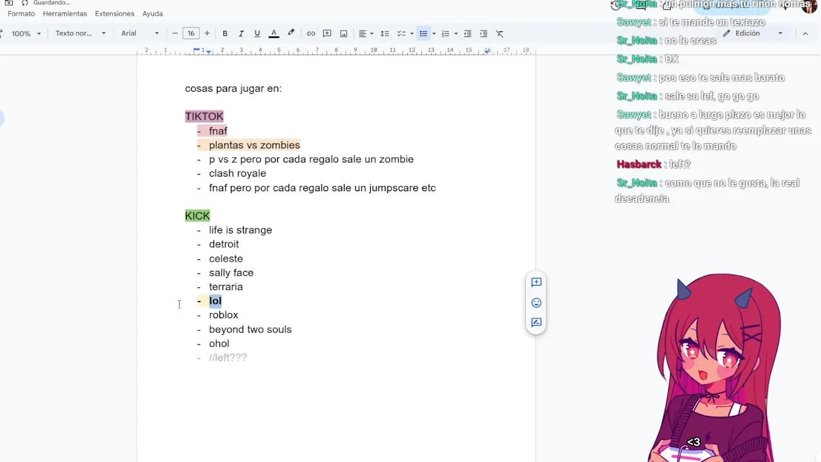This screenshot has width=821, height=462.
Task: Open line and paragraph spacing
Action: tap(385, 33)
